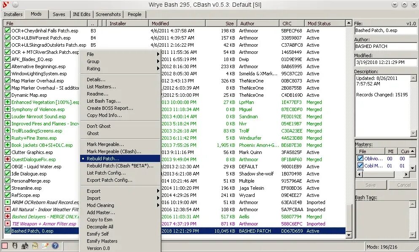419x252 pixels.
Task: Open the Screenshots tab
Action: (108, 14)
